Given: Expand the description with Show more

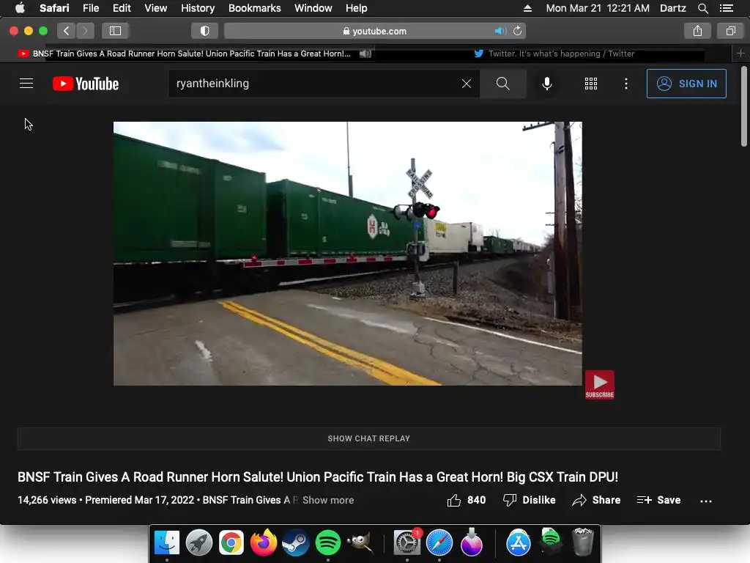Looking at the screenshot, I should (328, 500).
